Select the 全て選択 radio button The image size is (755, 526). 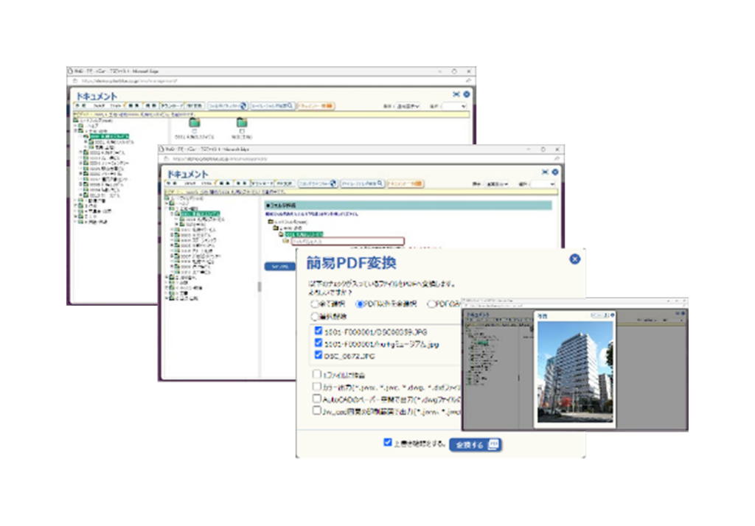point(315,304)
